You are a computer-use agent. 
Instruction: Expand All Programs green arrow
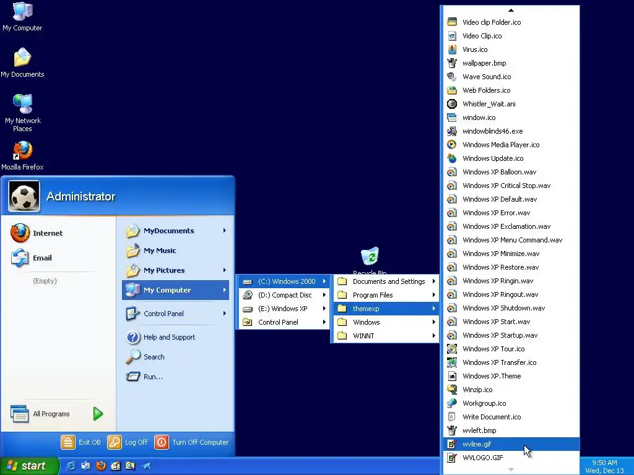pyautogui.click(x=98, y=414)
